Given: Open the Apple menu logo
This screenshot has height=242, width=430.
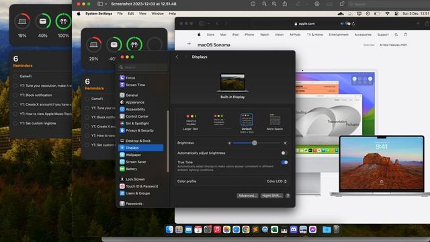Looking at the screenshot, I should click(x=79, y=13).
